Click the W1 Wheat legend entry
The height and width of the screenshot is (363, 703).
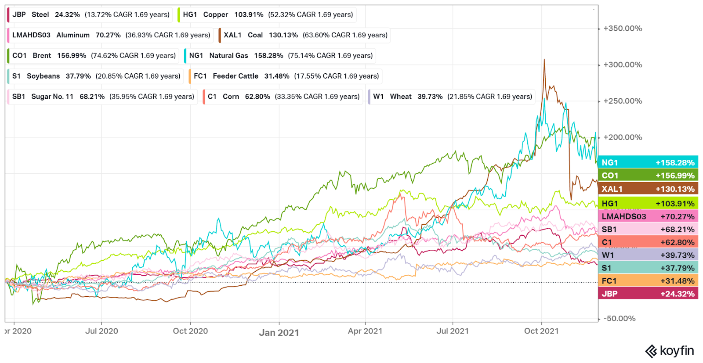click(x=451, y=97)
